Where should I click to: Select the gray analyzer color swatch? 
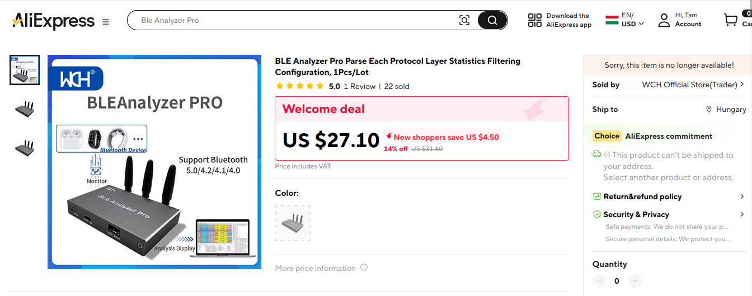[293, 223]
